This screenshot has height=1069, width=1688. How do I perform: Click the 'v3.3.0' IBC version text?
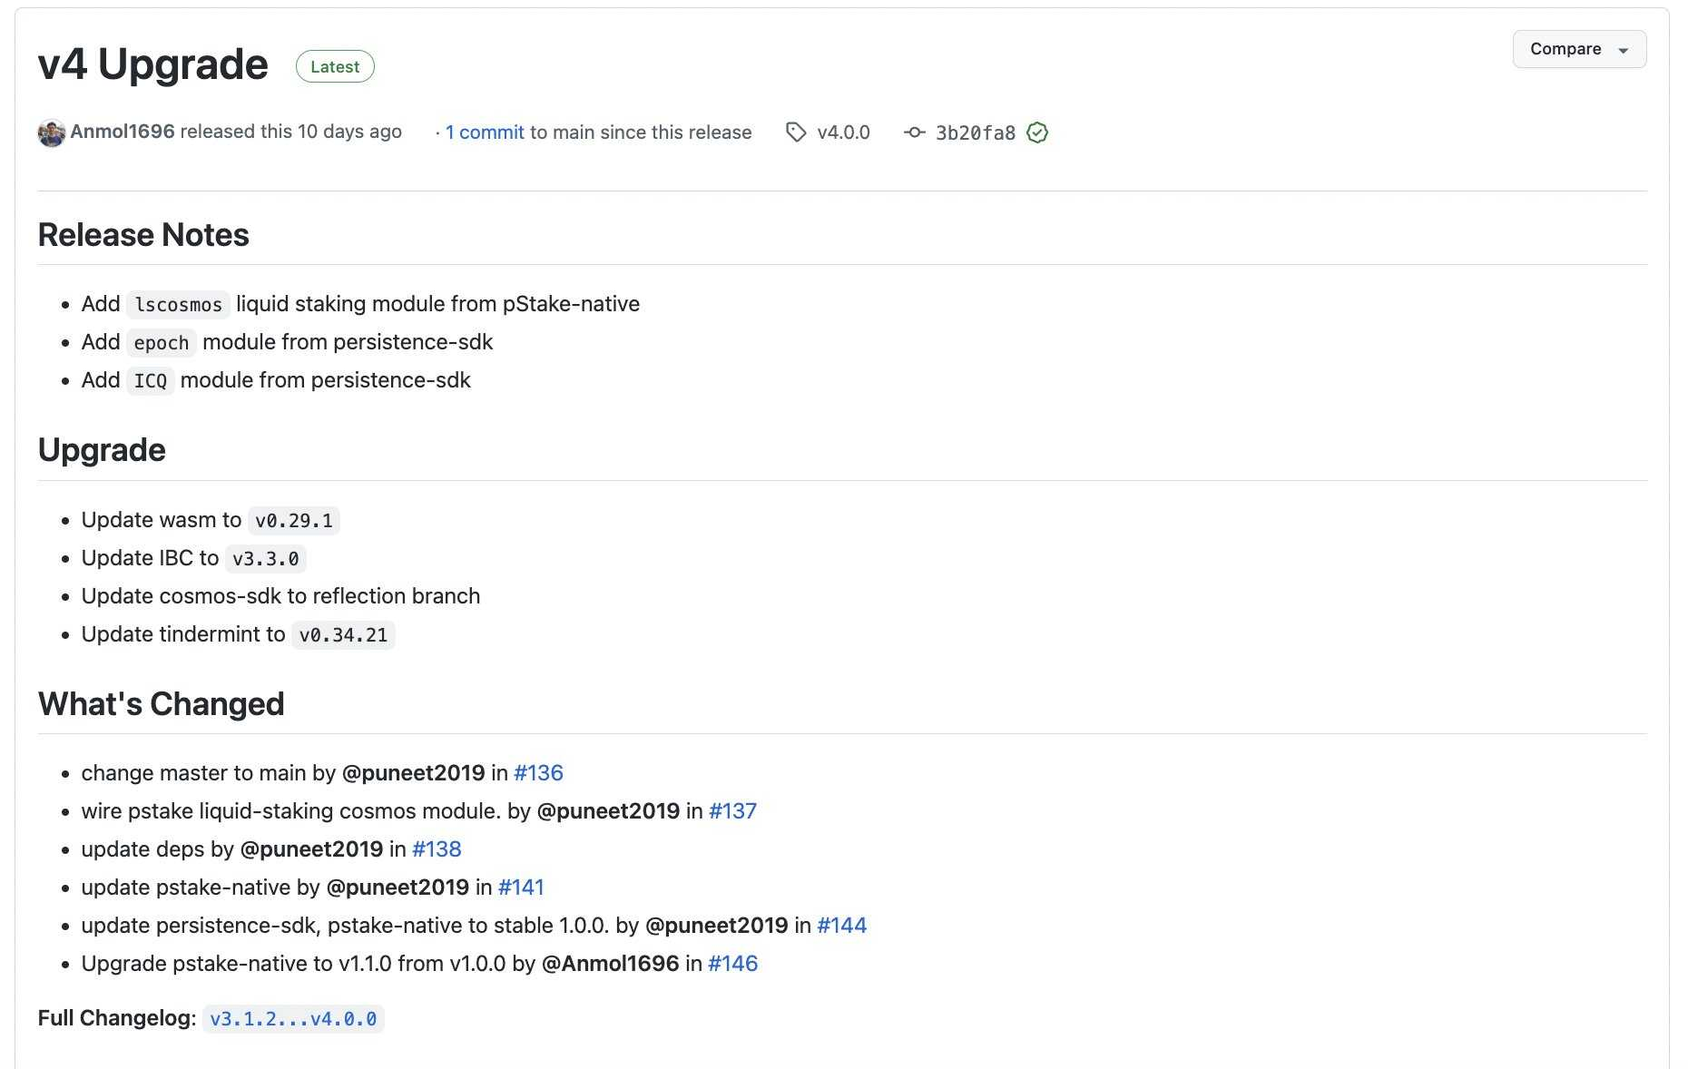coord(266,559)
